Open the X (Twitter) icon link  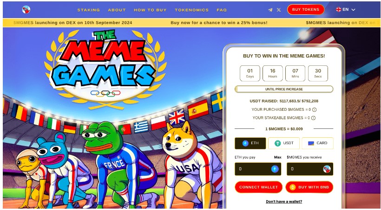tap(279, 10)
